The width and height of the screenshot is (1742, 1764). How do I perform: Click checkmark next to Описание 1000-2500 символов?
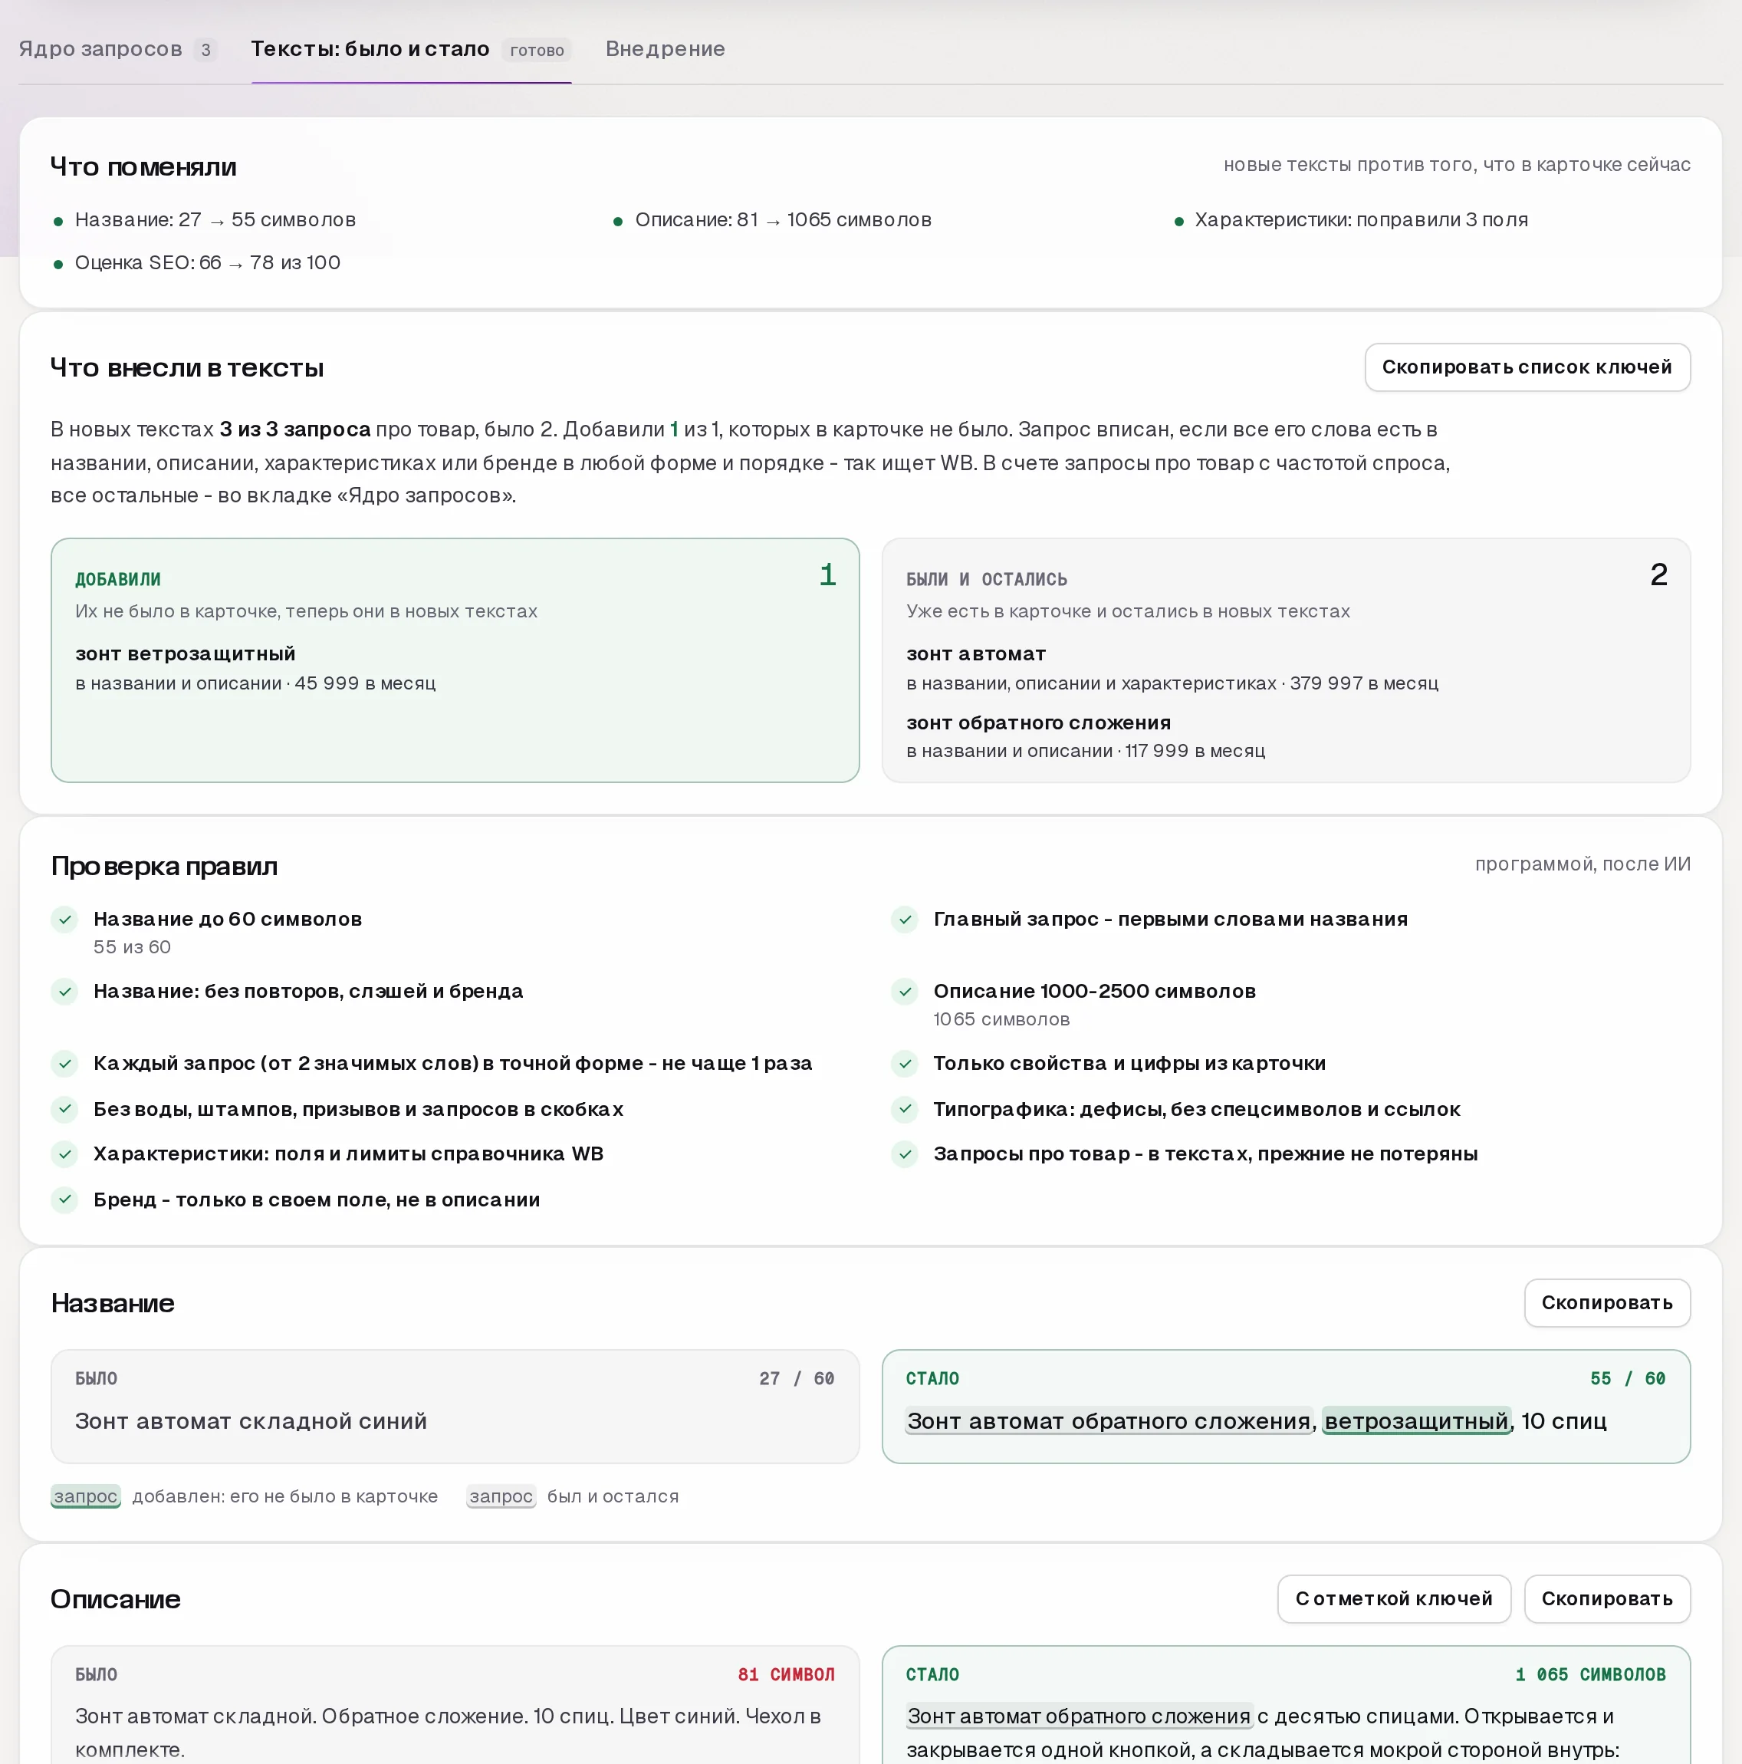905,992
